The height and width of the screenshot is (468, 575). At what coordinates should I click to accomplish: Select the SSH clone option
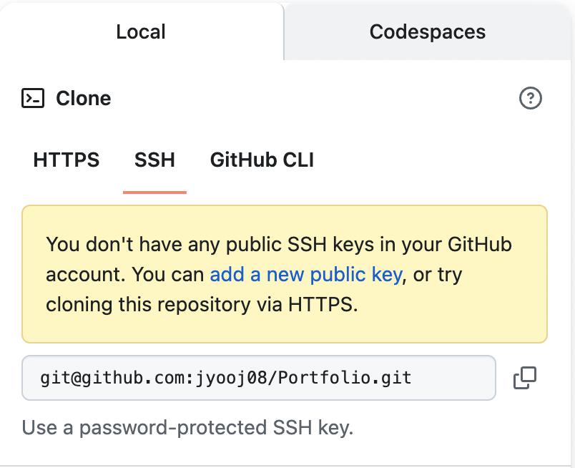[x=154, y=160]
